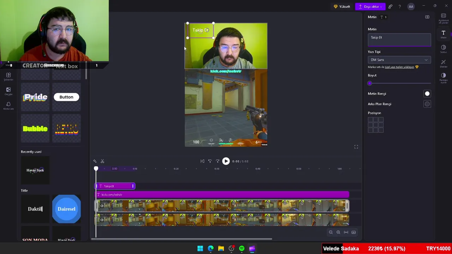Click the Takip Et text box in preview
This screenshot has width=452, height=254.
click(201, 30)
